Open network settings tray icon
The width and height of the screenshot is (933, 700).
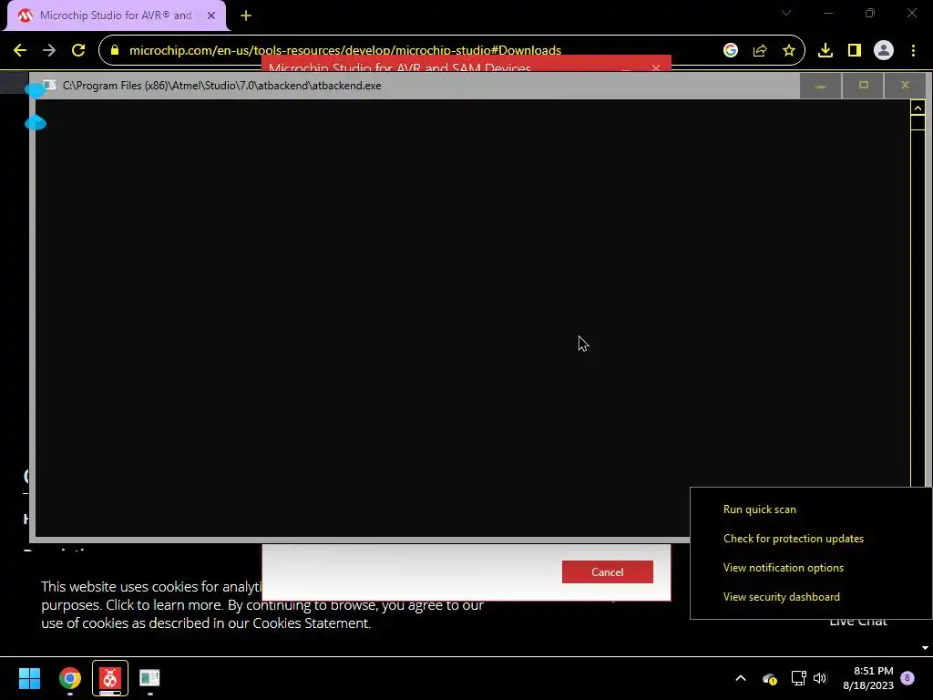[798, 678]
